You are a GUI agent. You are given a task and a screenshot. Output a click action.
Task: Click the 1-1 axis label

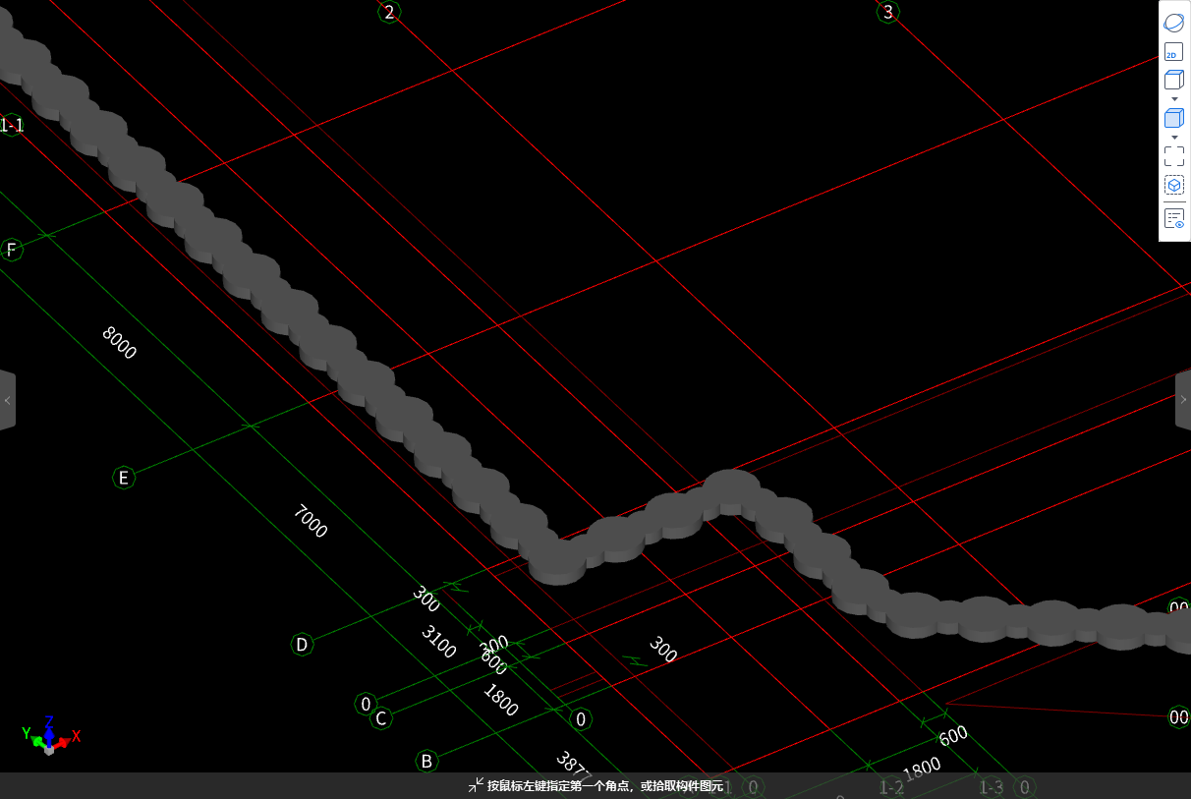[x=11, y=125]
